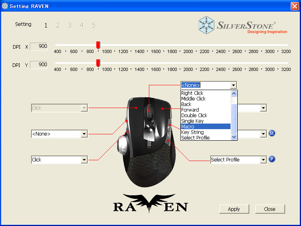Open the right mouse button dropdown arrow
This screenshot has width=301, height=226.
pos(263,108)
